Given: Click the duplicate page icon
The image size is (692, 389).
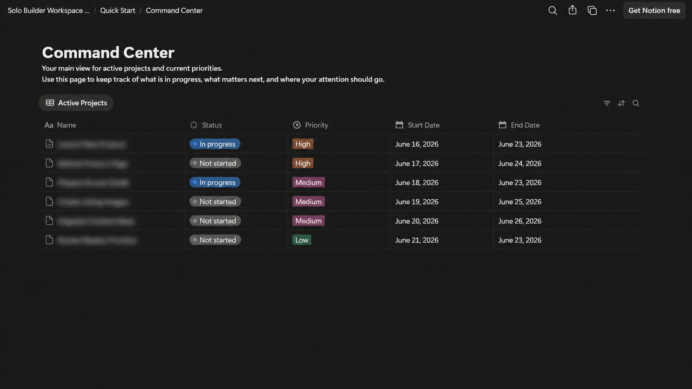Looking at the screenshot, I should click(x=592, y=11).
